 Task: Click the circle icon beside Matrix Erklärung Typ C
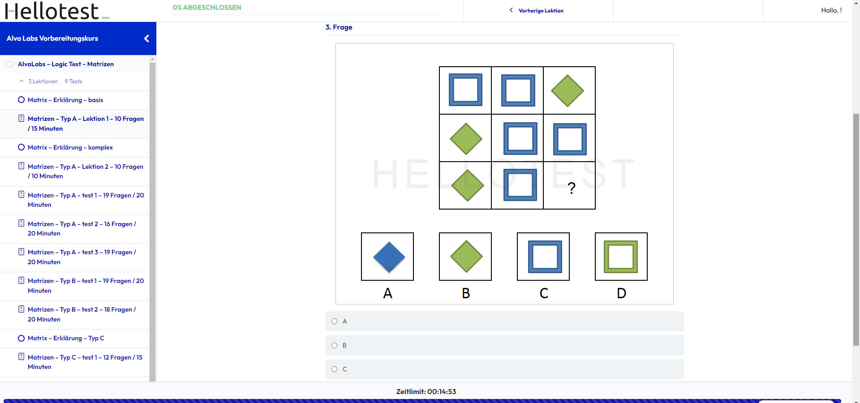21,338
